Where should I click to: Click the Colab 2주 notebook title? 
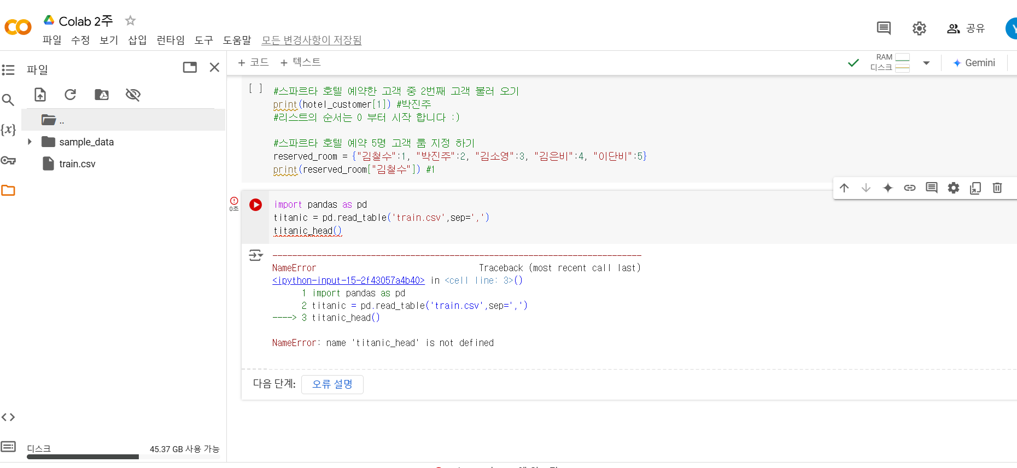(86, 21)
